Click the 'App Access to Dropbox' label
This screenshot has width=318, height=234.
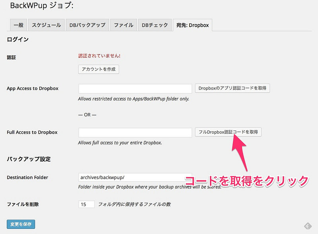33,89
